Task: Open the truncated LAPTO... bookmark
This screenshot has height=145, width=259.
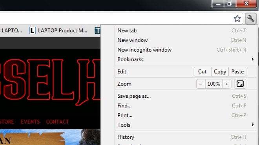Action: [11, 30]
